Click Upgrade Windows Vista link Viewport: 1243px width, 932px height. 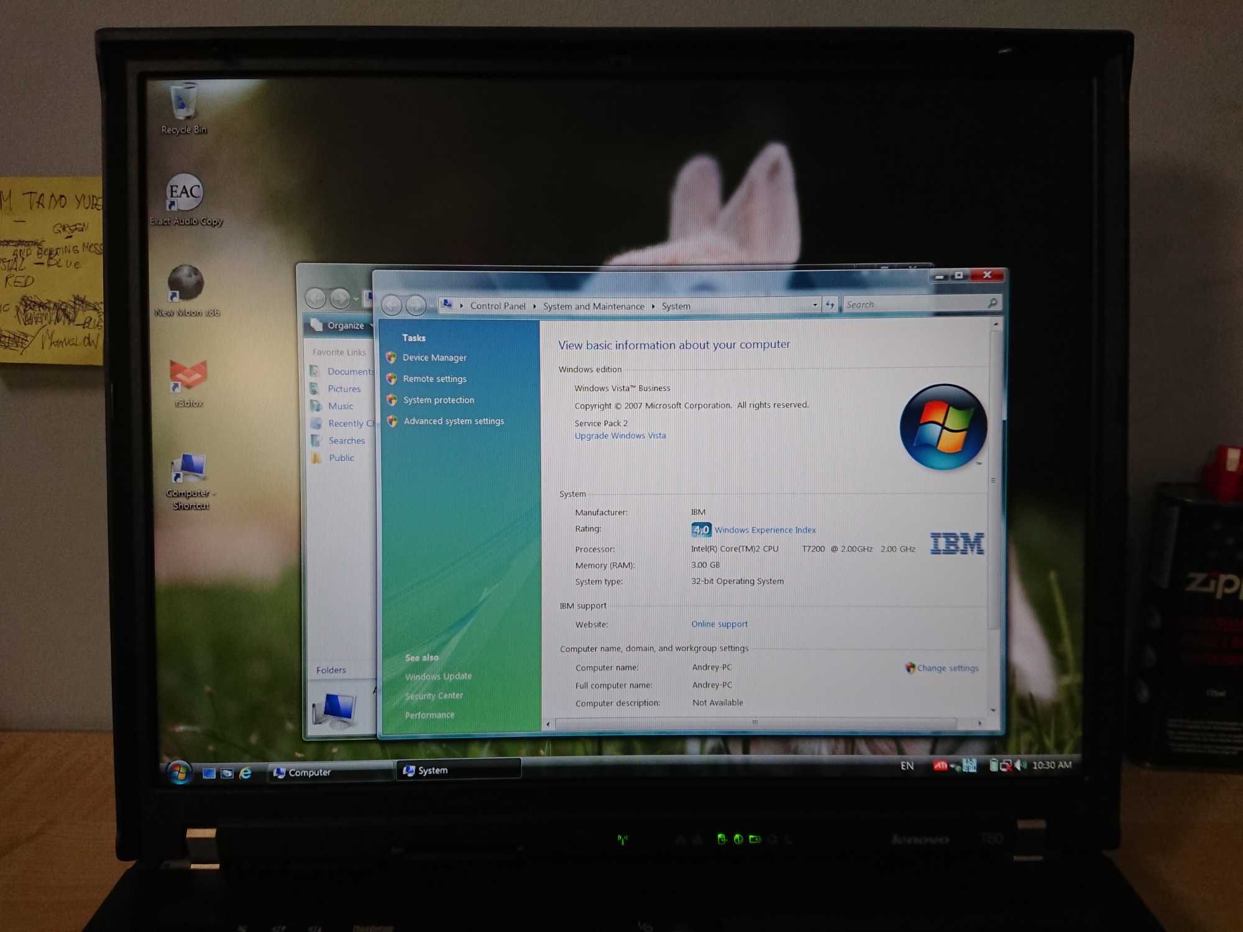(620, 436)
